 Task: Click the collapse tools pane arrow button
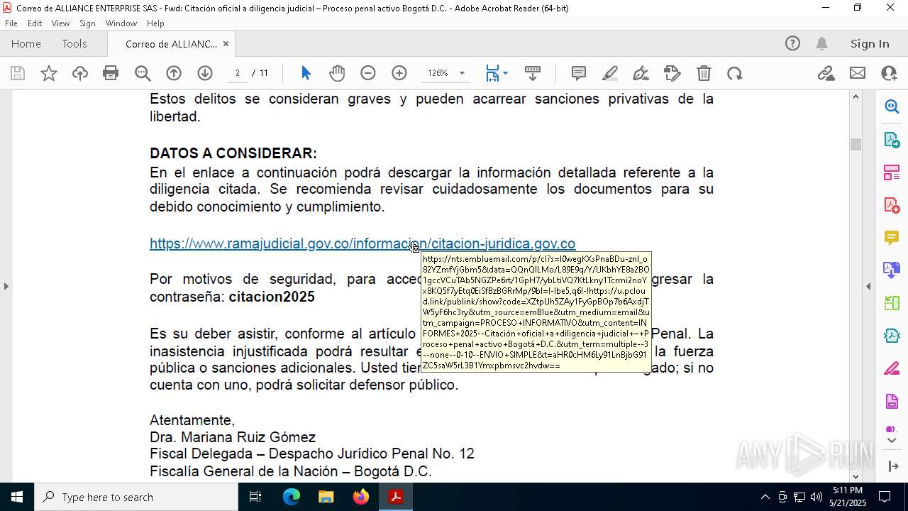[892, 466]
